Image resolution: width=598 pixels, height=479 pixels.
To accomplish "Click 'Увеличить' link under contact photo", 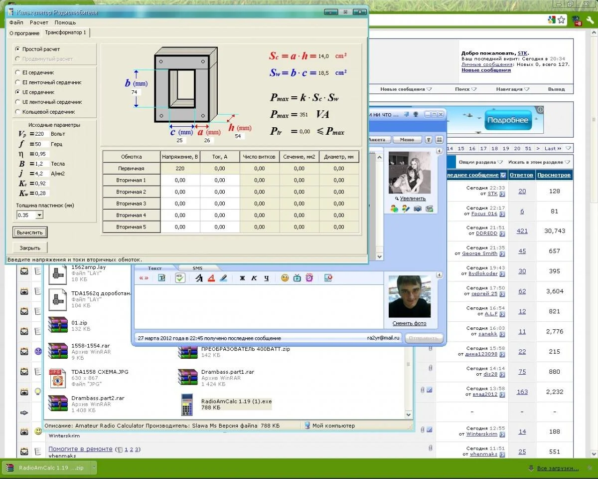I will coord(412,198).
